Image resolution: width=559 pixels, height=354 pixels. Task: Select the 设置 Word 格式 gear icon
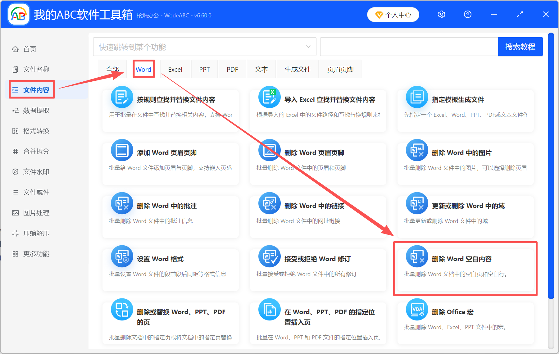click(122, 256)
